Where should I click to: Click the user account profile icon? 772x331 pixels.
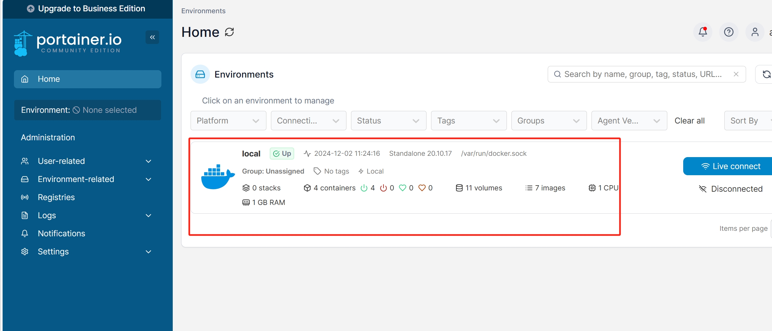(x=755, y=32)
